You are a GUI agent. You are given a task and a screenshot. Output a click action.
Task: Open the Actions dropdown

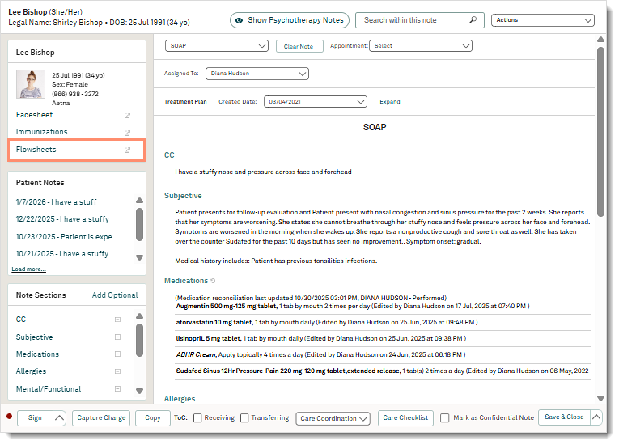pyautogui.click(x=543, y=20)
